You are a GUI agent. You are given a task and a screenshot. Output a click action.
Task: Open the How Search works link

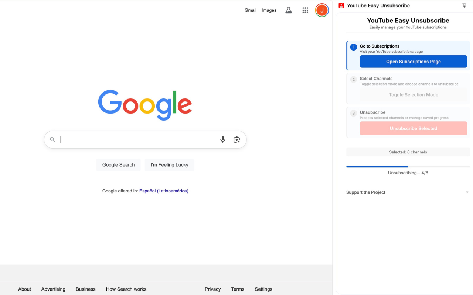click(126, 289)
